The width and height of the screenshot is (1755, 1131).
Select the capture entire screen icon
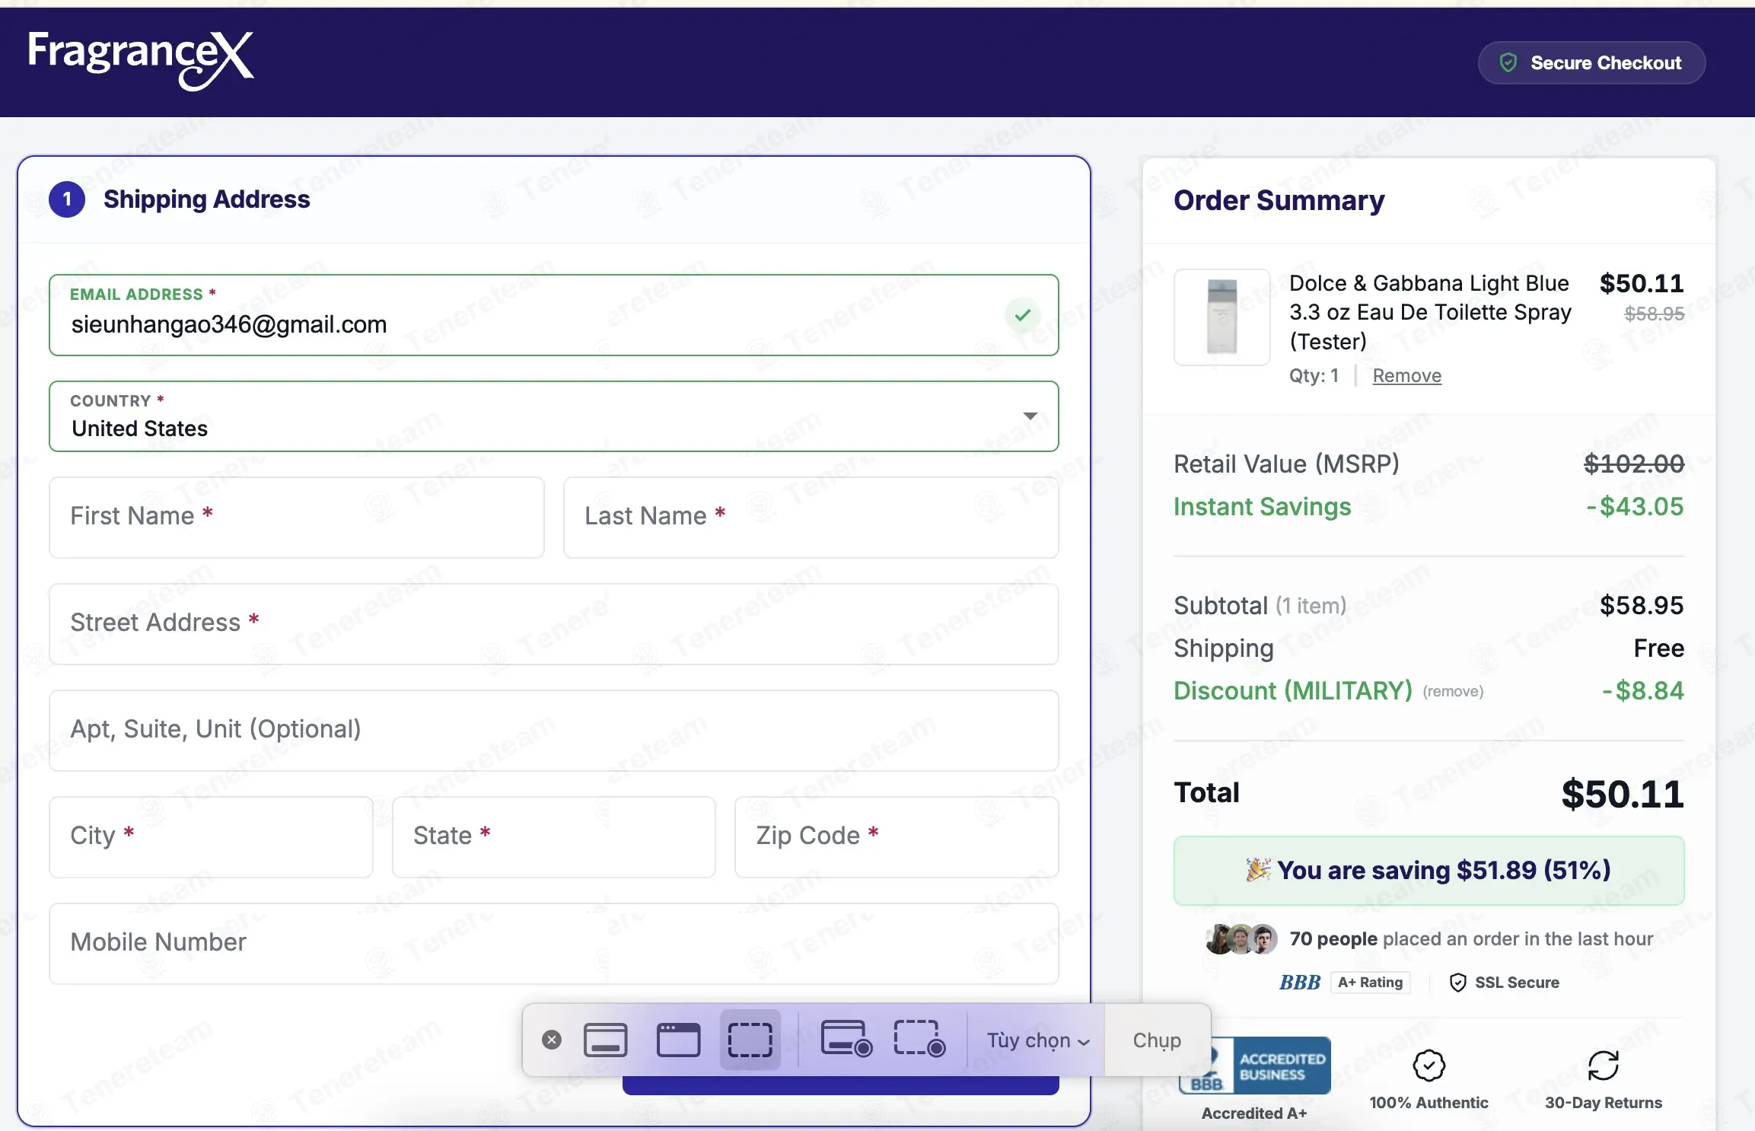pos(606,1040)
